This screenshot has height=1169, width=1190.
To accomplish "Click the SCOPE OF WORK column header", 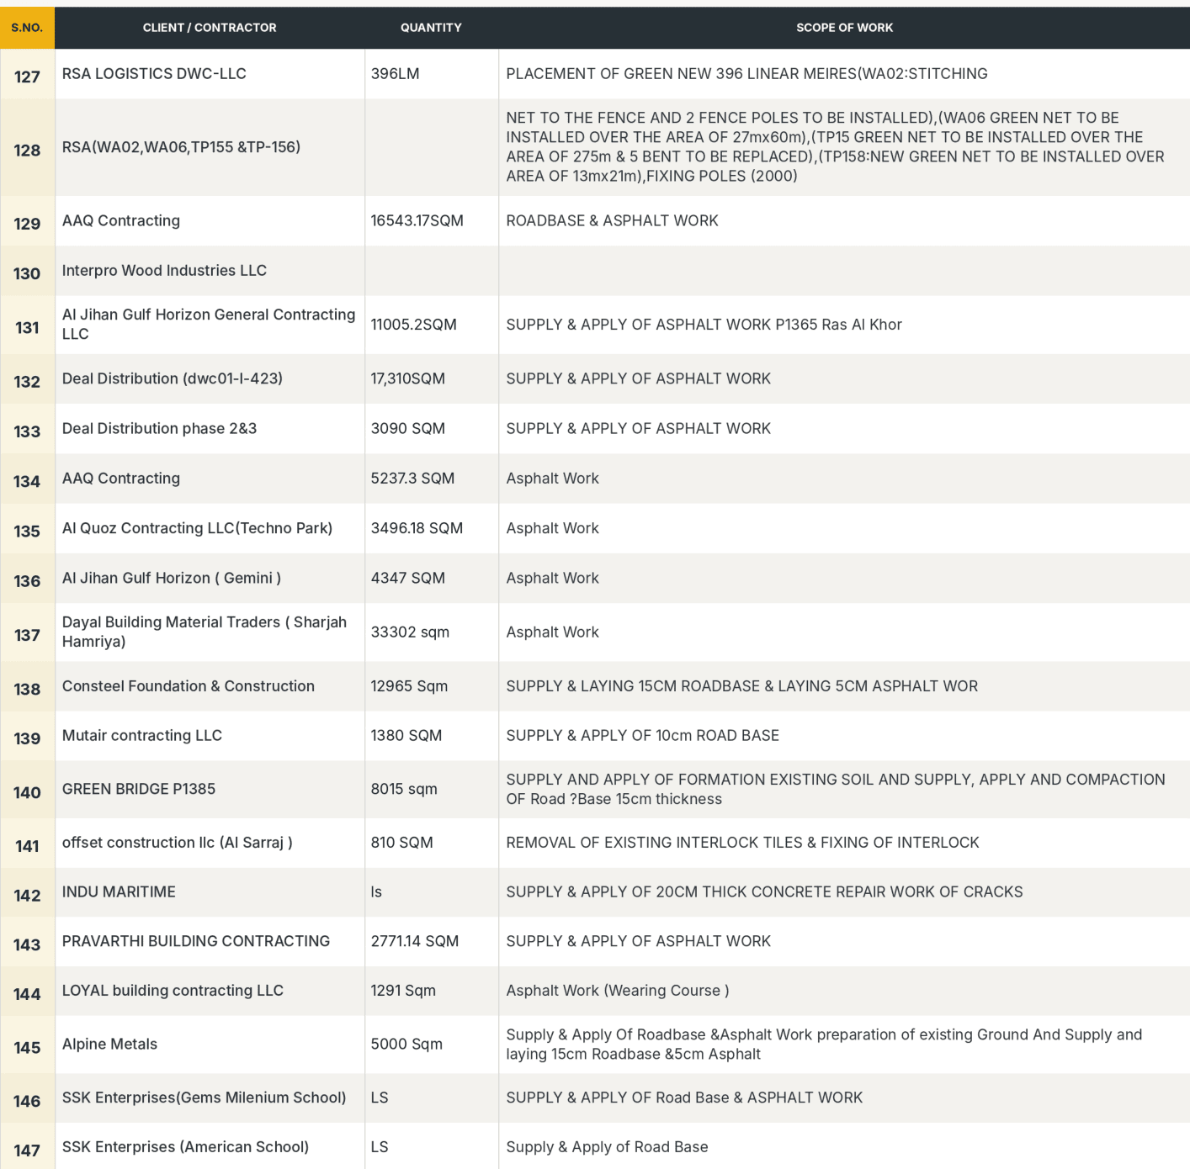I will tap(845, 28).
